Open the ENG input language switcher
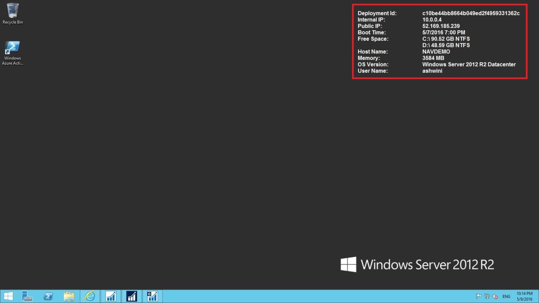The width and height of the screenshot is (539, 303). pos(507,296)
